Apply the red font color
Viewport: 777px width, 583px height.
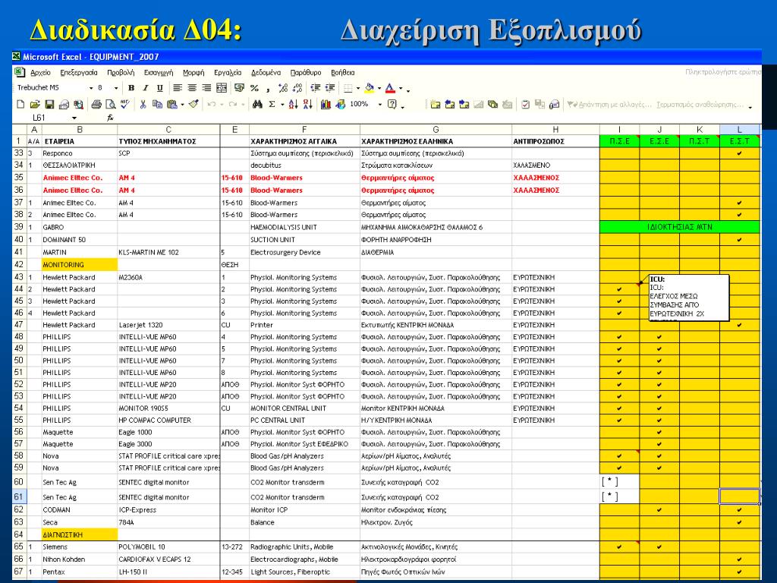(x=391, y=88)
